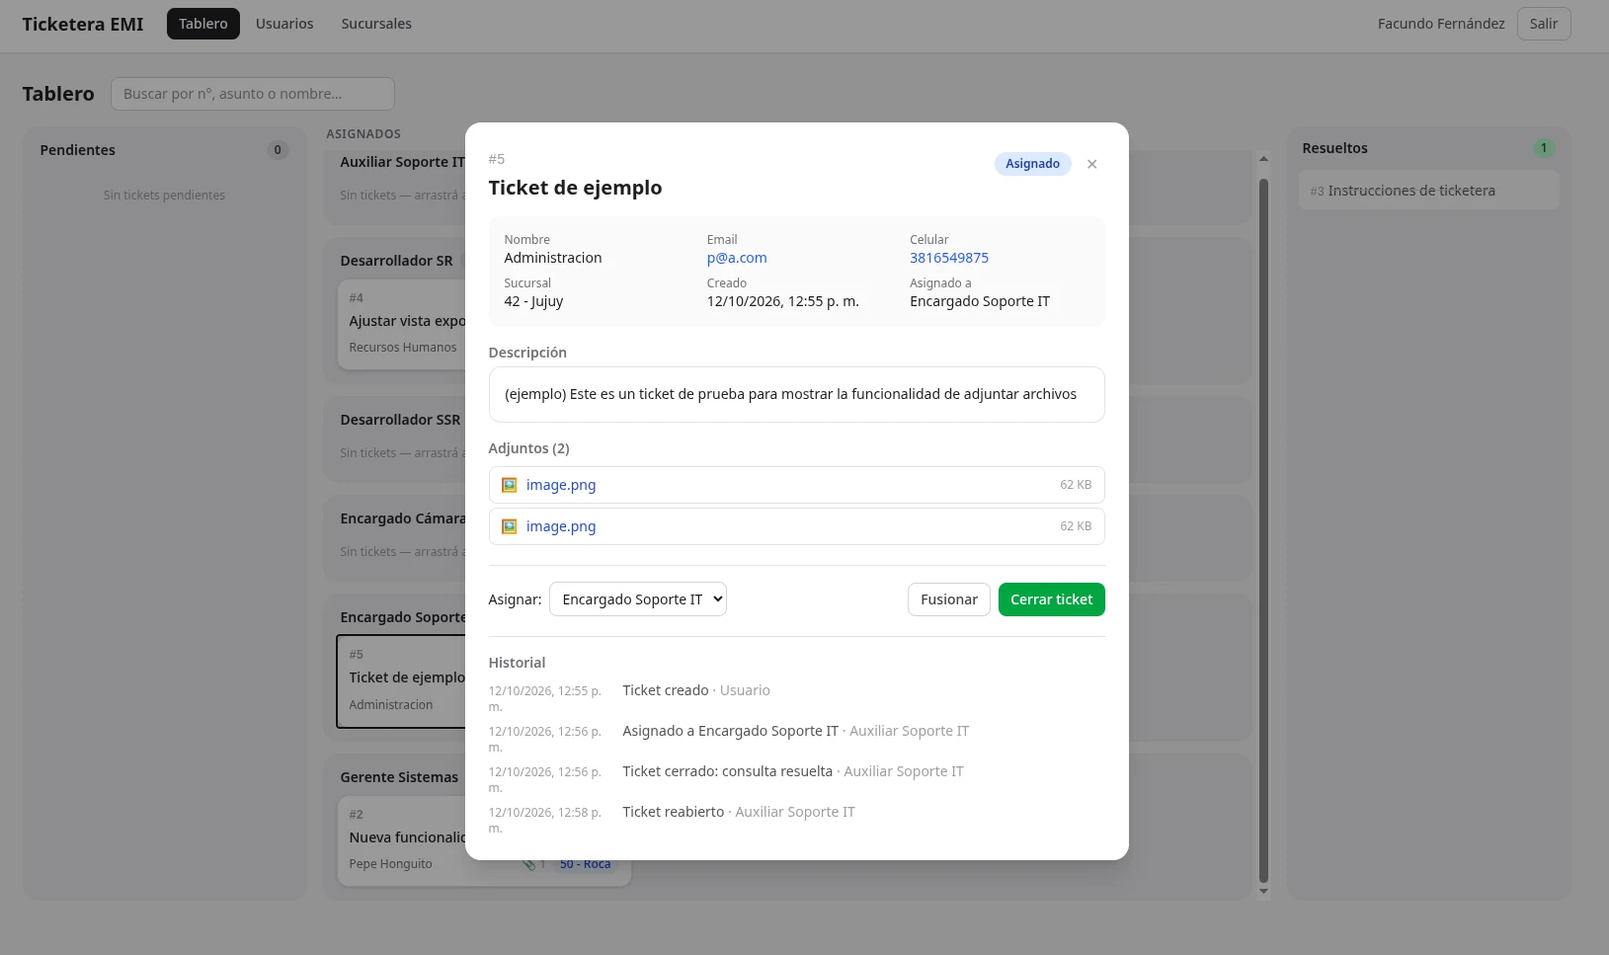Screen dimensions: 1609x955
Task: Click the phone number 3816549875
Action: [949, 258]
